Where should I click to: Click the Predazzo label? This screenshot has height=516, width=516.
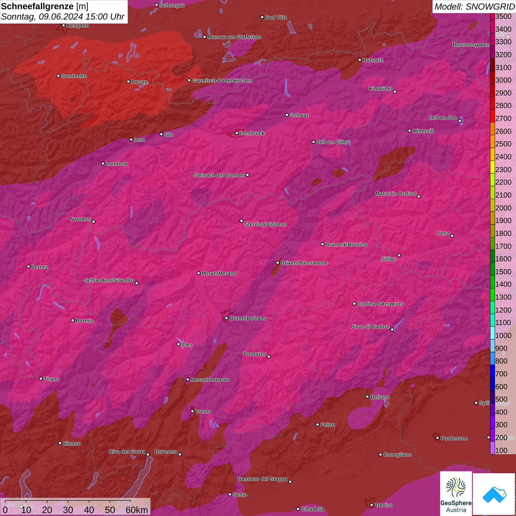pos(255,354)
